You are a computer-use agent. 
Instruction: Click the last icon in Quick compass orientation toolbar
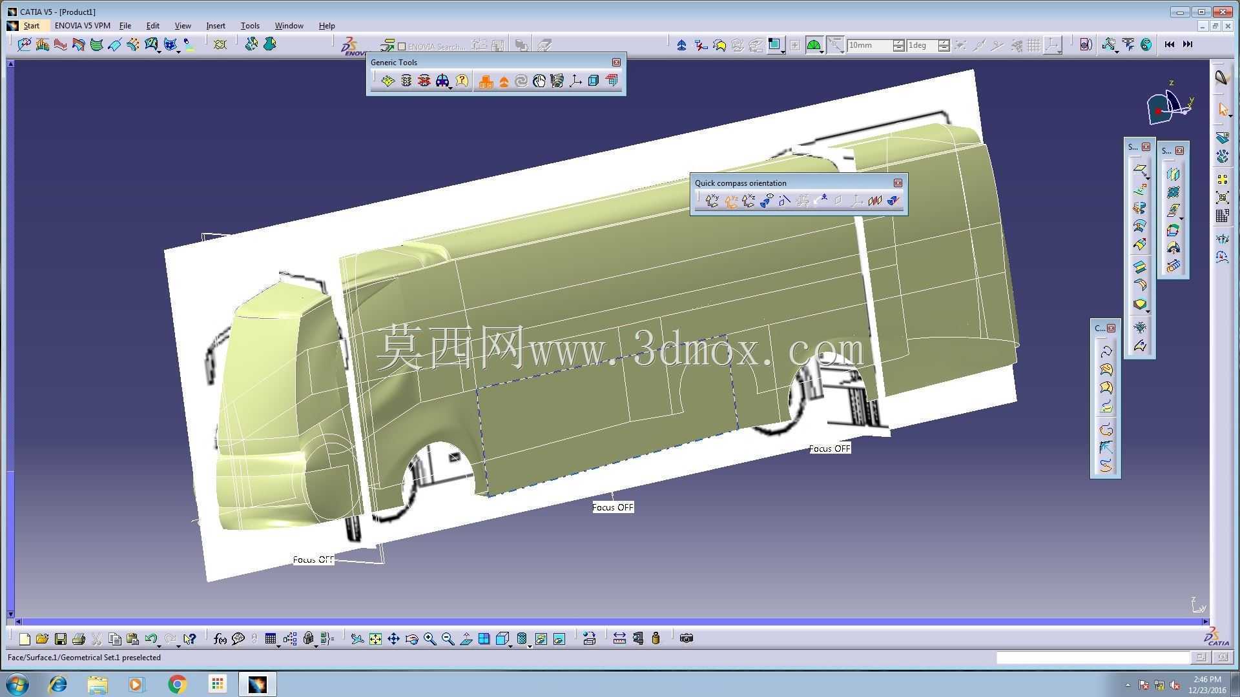pos(893,201)
